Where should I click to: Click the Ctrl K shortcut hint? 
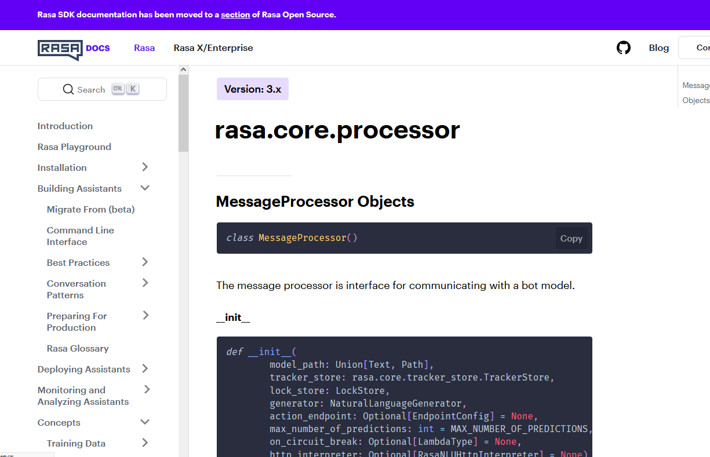(x=126, y=89)
